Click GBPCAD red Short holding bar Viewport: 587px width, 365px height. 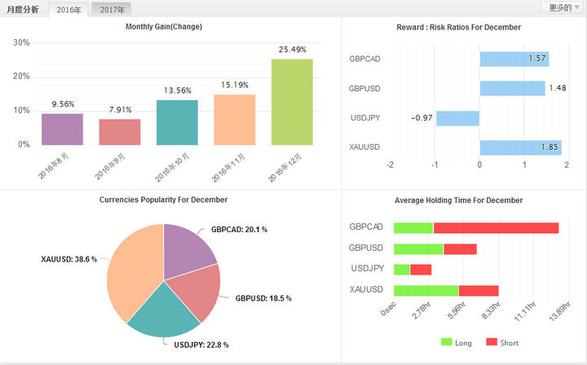(496, 228)
